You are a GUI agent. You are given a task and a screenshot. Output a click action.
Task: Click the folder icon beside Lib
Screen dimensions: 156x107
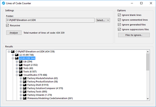tap(21, 62)
